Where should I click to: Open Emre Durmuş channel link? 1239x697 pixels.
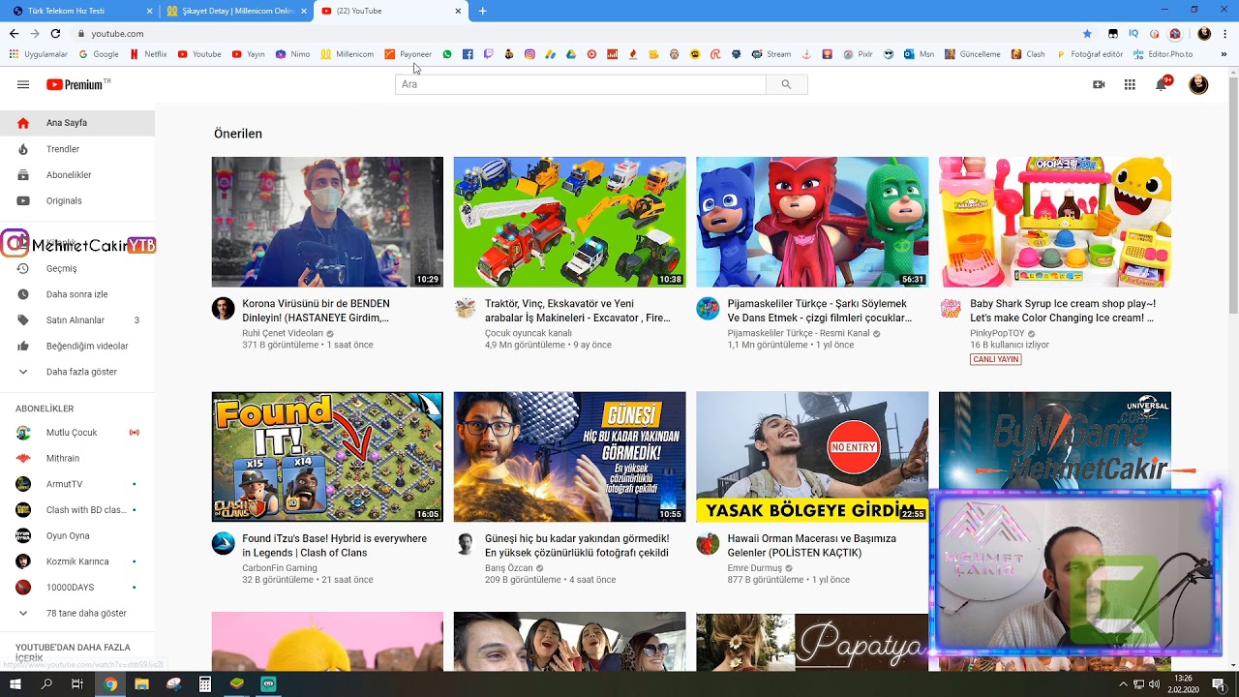click(755, 568)
